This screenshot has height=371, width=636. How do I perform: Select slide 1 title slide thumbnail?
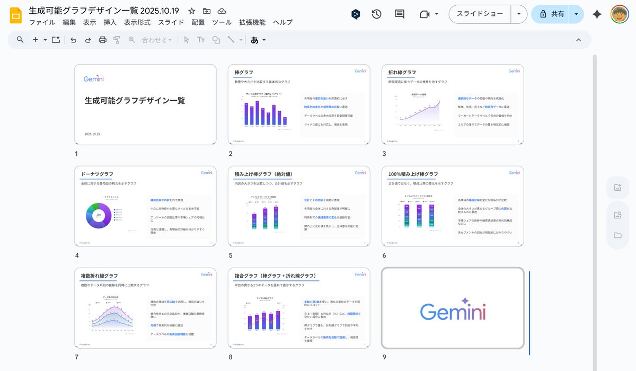(145, 104)
